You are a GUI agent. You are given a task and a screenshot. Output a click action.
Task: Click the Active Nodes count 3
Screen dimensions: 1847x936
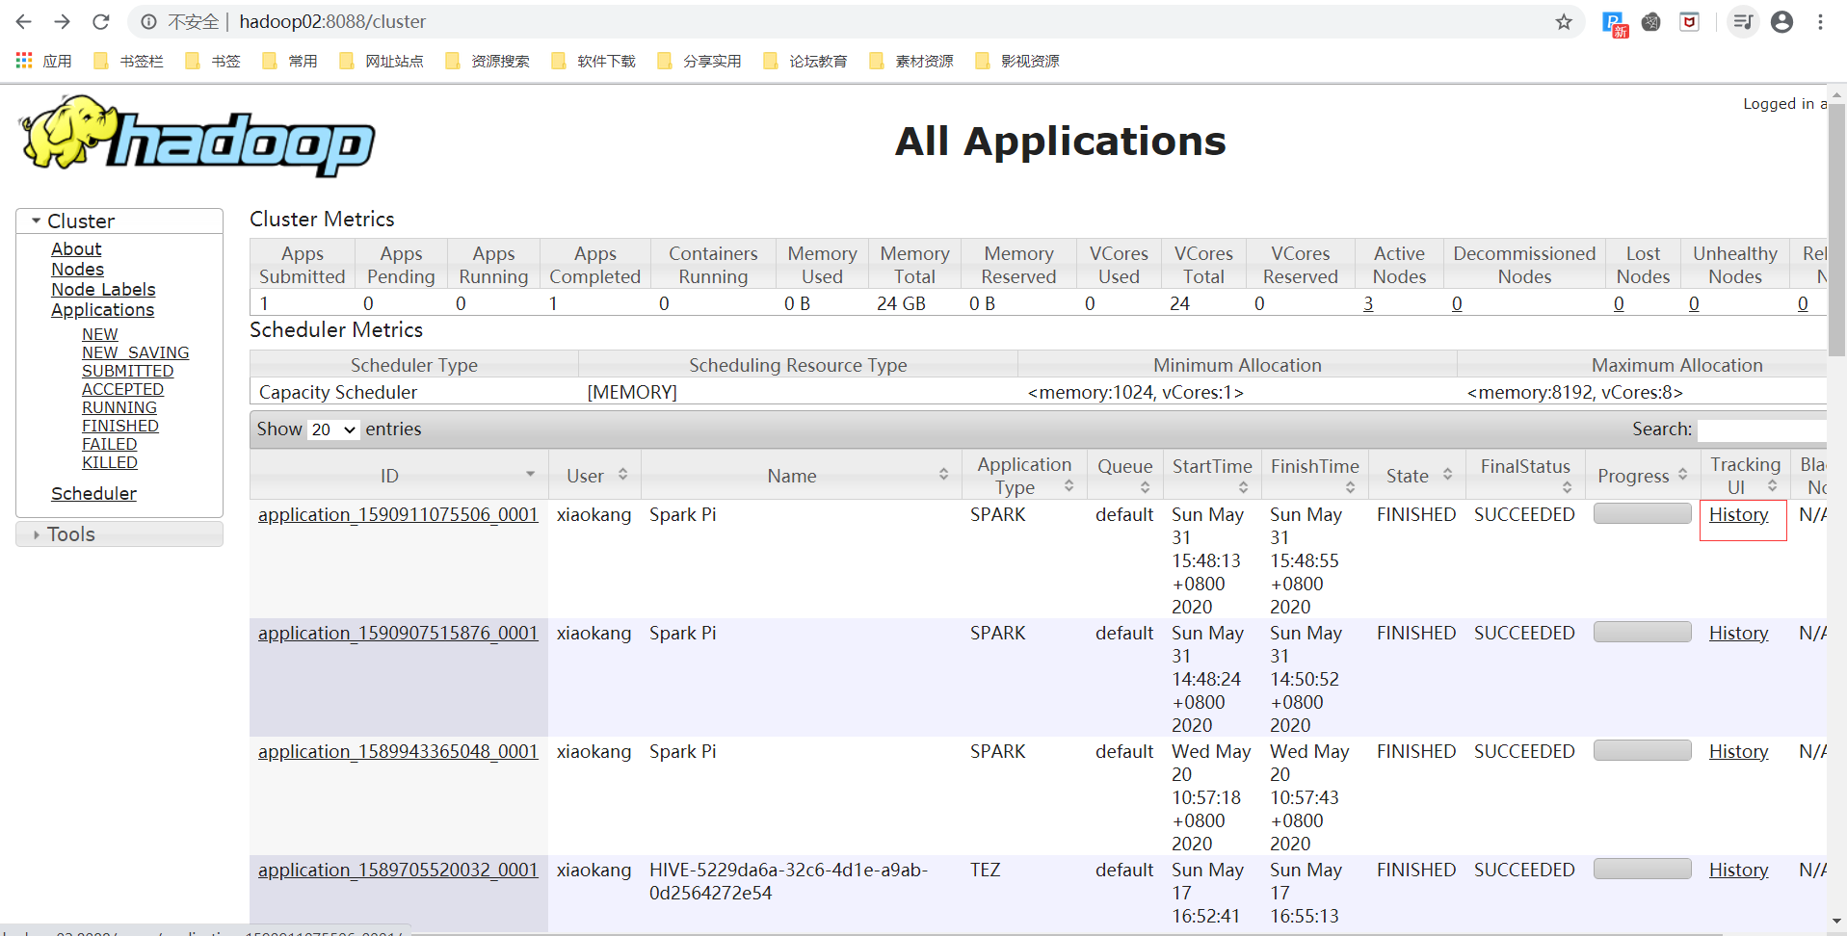coord(1368,303)
